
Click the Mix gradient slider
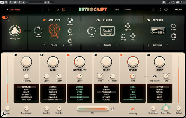coord(93,109)
